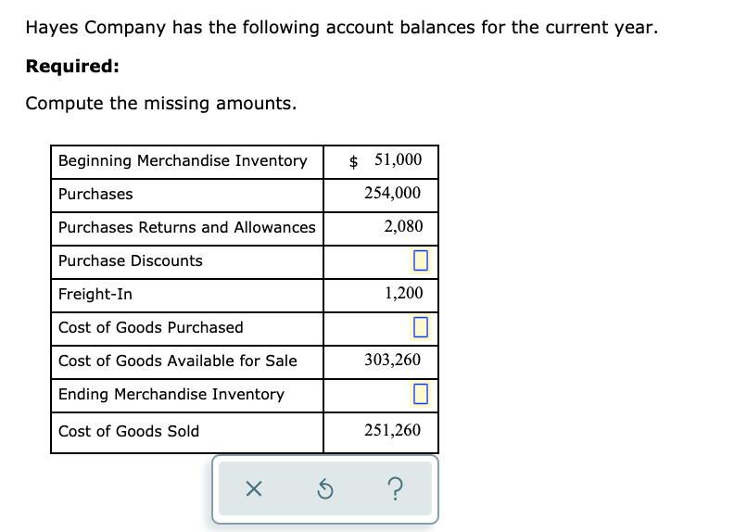Image resolution: width=747 pixels, height=532 pixels.
Task: Click the undo reset arrow icon
Action: click(325, 489)
